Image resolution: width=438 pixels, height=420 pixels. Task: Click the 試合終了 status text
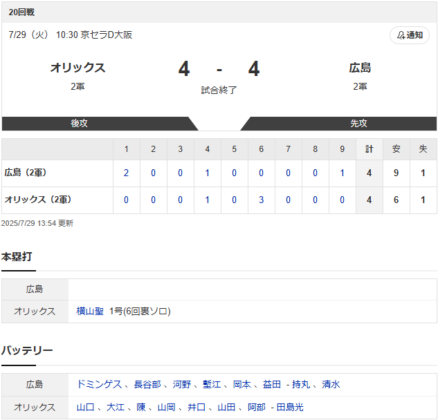pyautogui.click(x=219, y=90)
